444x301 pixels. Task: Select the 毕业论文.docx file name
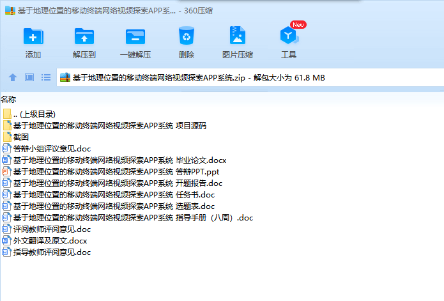point(119,160)
